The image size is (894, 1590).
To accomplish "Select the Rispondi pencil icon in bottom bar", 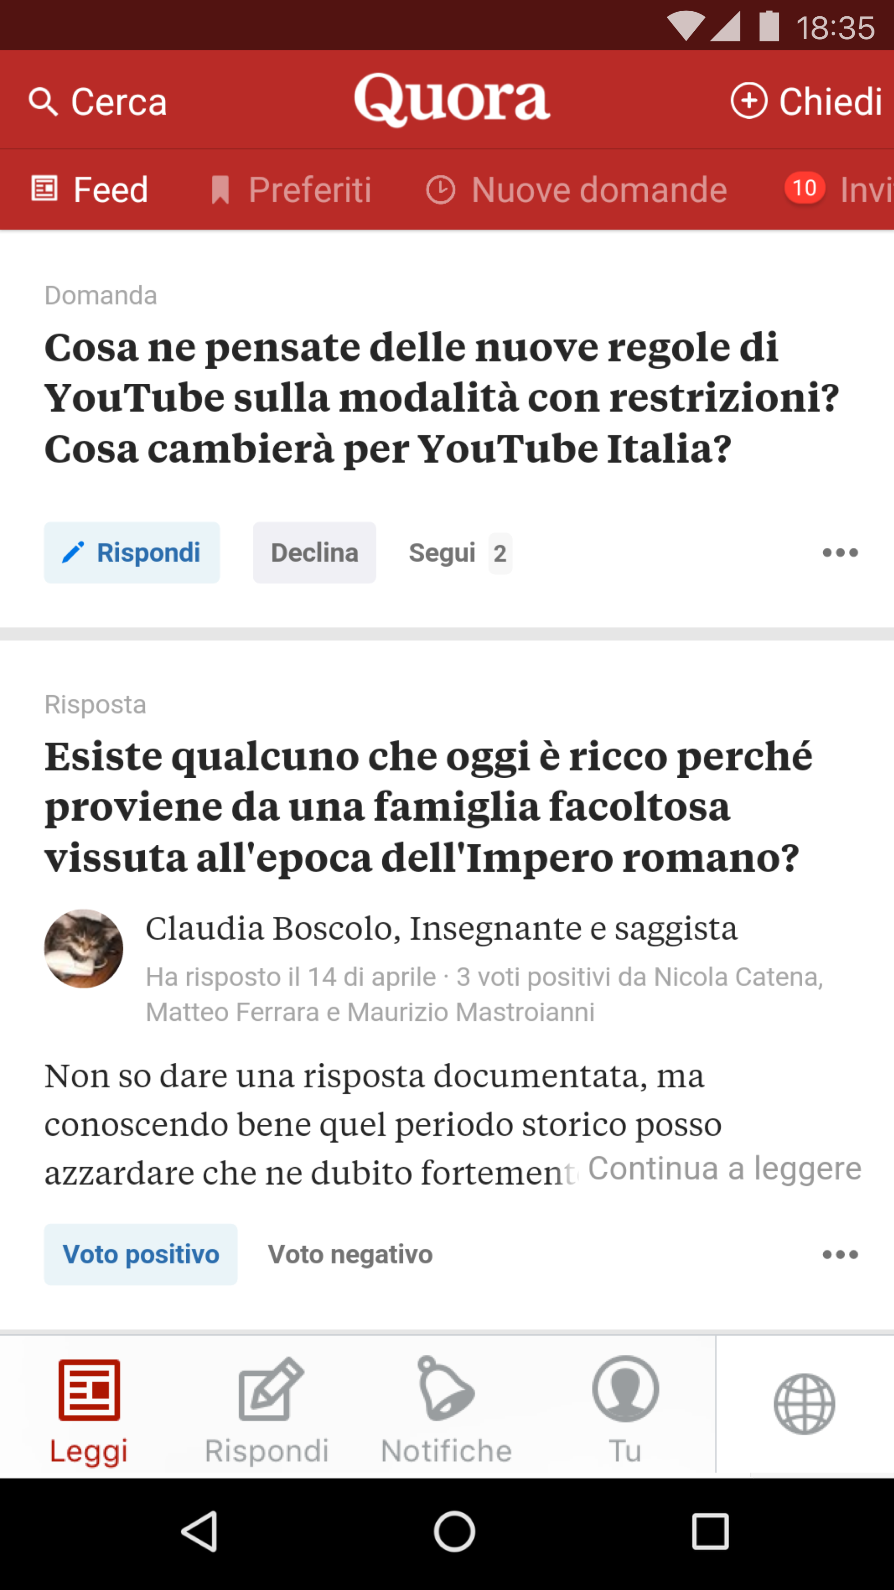I will point(270,1389).
